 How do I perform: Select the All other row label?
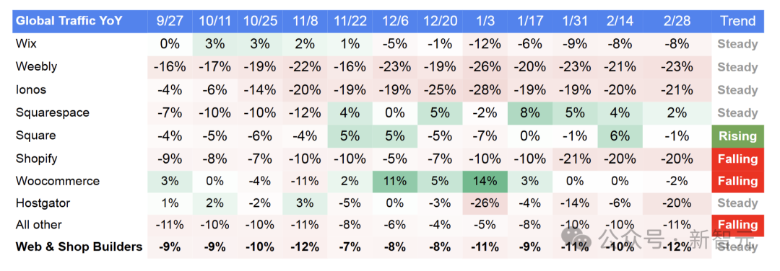click(39, 225)
